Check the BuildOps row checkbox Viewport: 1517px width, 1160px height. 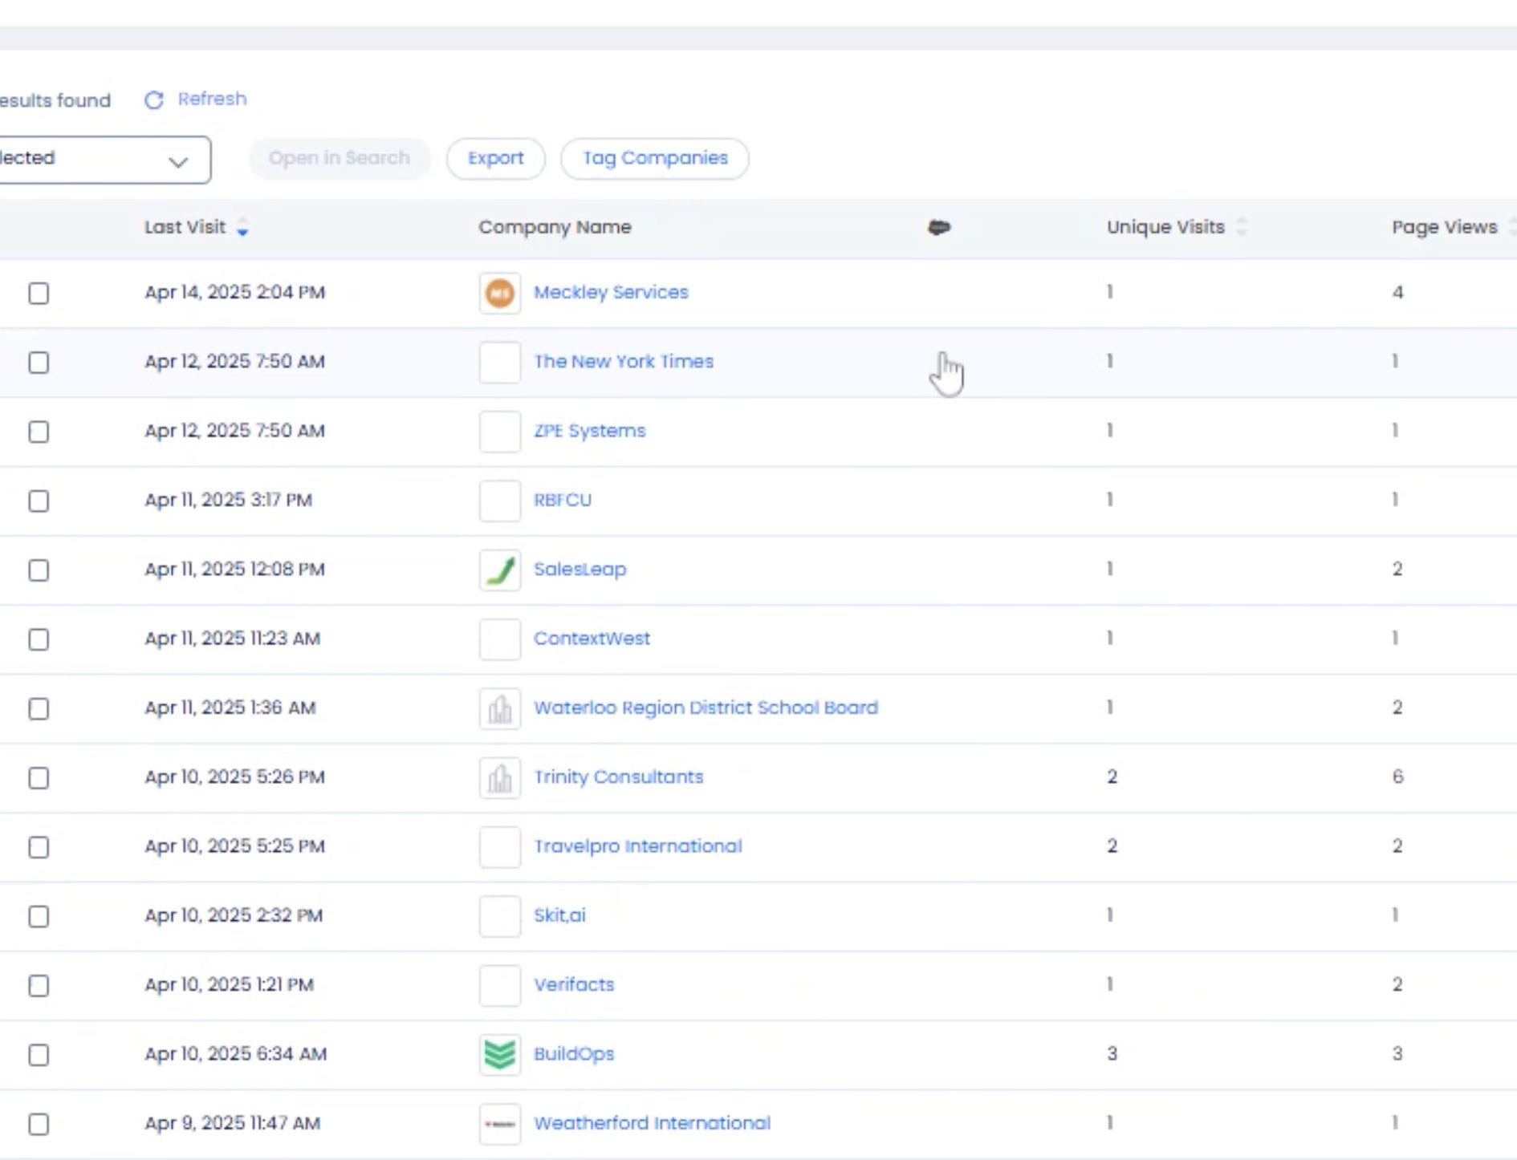click(x=39, y=1055)
